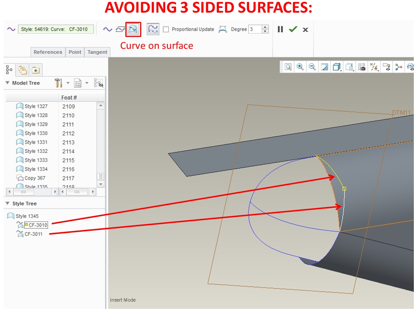Image resolution: width=416 pixels, height=311 pixels.
Task: Open dropdown arrow next to tree settings
Action: click(68, 83)
